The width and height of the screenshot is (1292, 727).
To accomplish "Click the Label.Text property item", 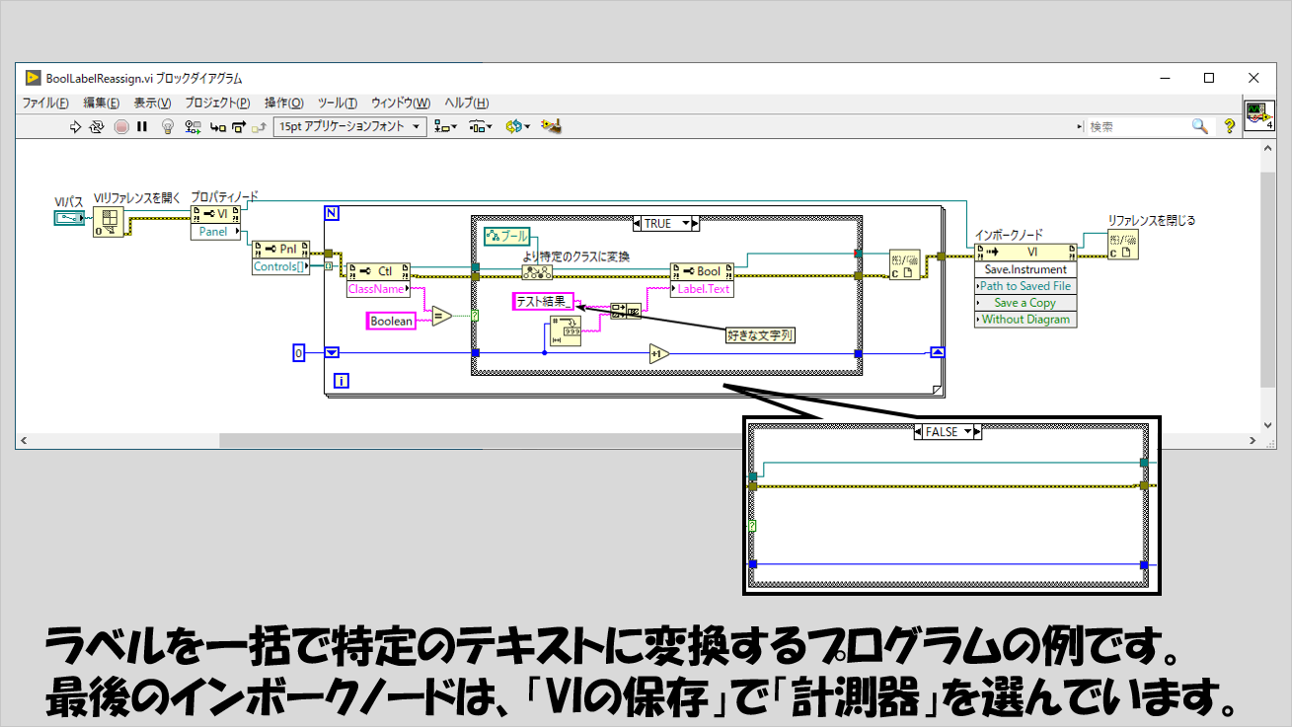I will (x=703, y=289).
